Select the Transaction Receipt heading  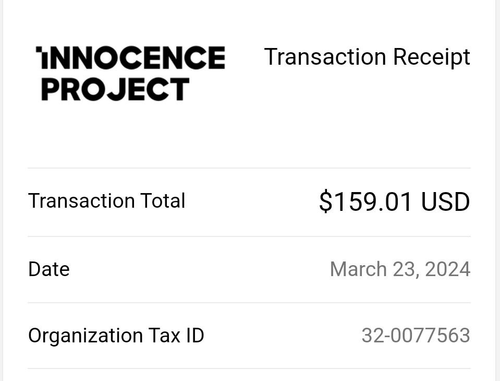pos(367,58)
